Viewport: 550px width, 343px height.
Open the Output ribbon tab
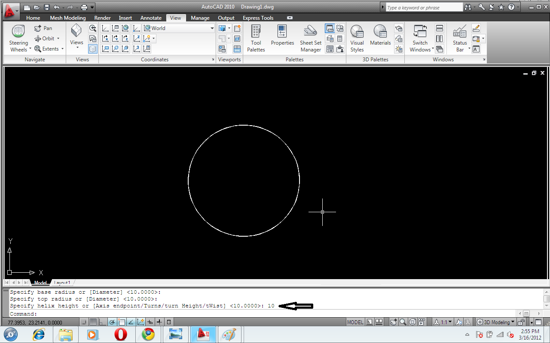(226, 18)
